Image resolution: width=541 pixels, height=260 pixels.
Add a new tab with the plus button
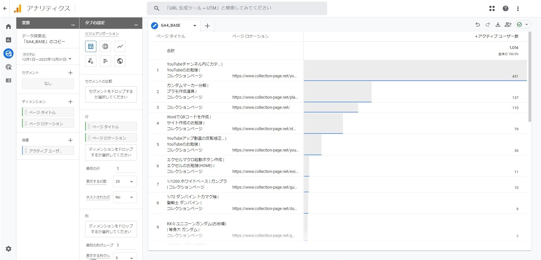pyautogui.click(x=207, y=26)
